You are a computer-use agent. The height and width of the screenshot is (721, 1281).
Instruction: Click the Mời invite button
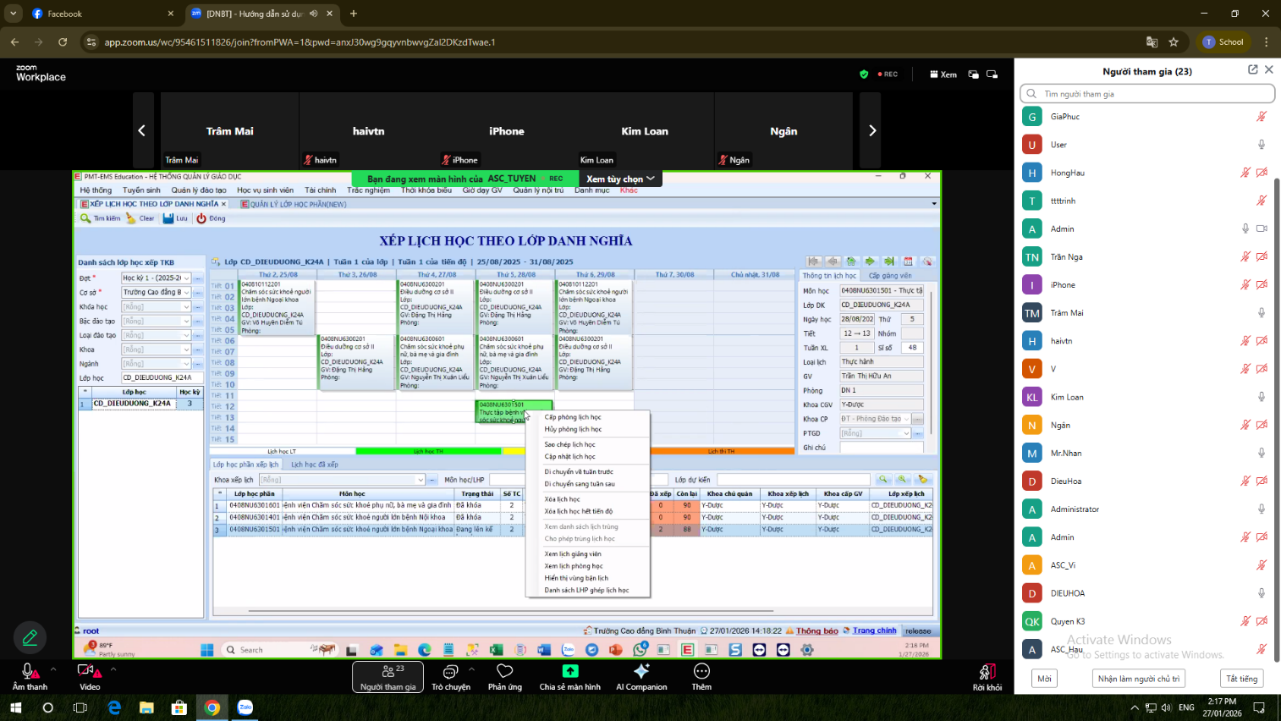(1044, 679)
